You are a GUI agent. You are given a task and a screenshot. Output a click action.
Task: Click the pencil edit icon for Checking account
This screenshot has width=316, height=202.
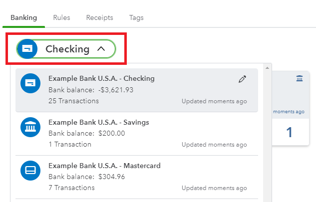[x=242, y=79]
